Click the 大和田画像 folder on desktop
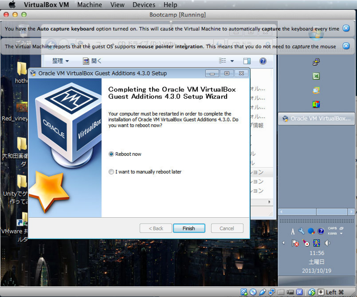The height and width of the screenshot is (297, 357). (x=22, y=144)
